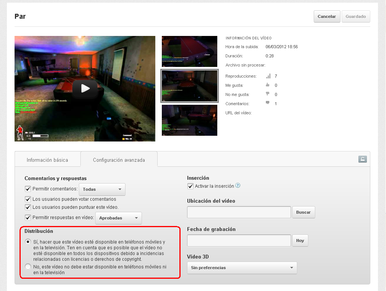Toggle Permitir respuestas en vídeo checkbox
This screenshot has width=386, height=291.
28,218
